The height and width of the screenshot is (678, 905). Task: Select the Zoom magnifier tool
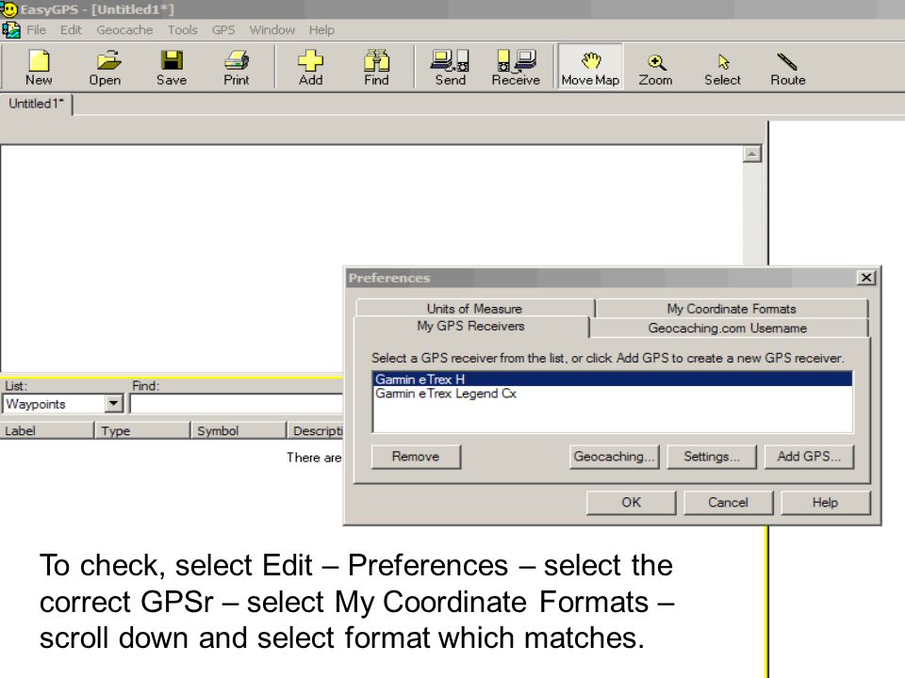(x=656, y=68)
